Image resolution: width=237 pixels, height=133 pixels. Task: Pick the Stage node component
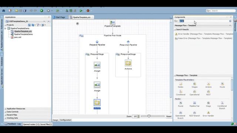(x=208, y=104)
